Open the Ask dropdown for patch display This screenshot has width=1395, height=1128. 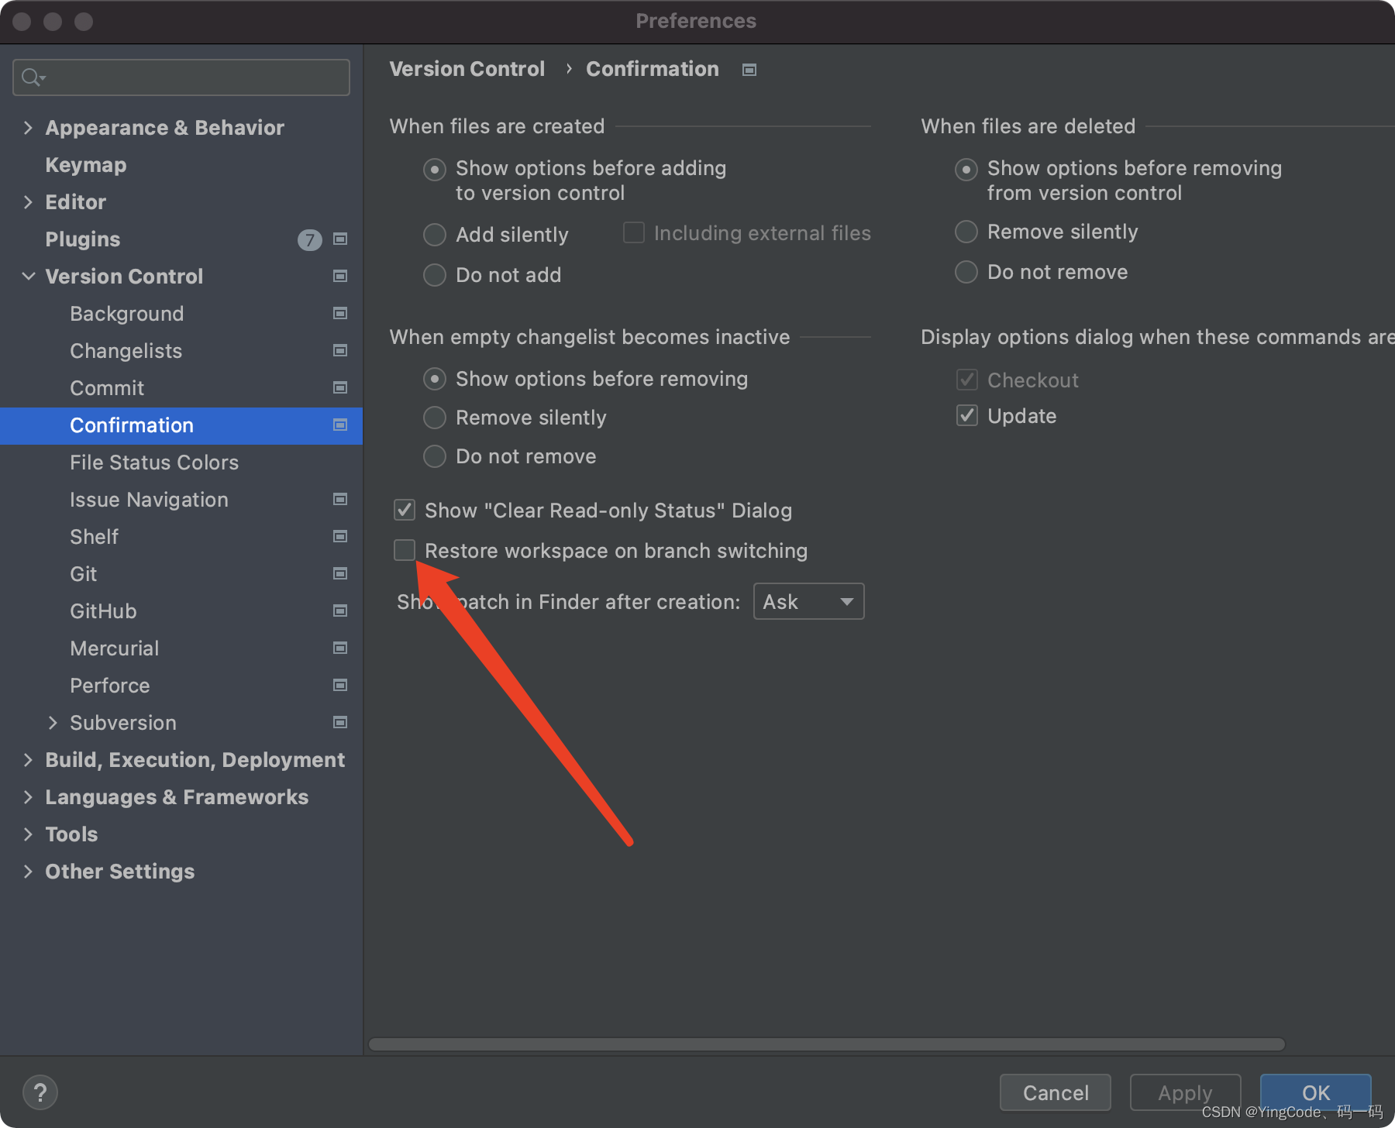pyautogui.click(x=808, y=601)
